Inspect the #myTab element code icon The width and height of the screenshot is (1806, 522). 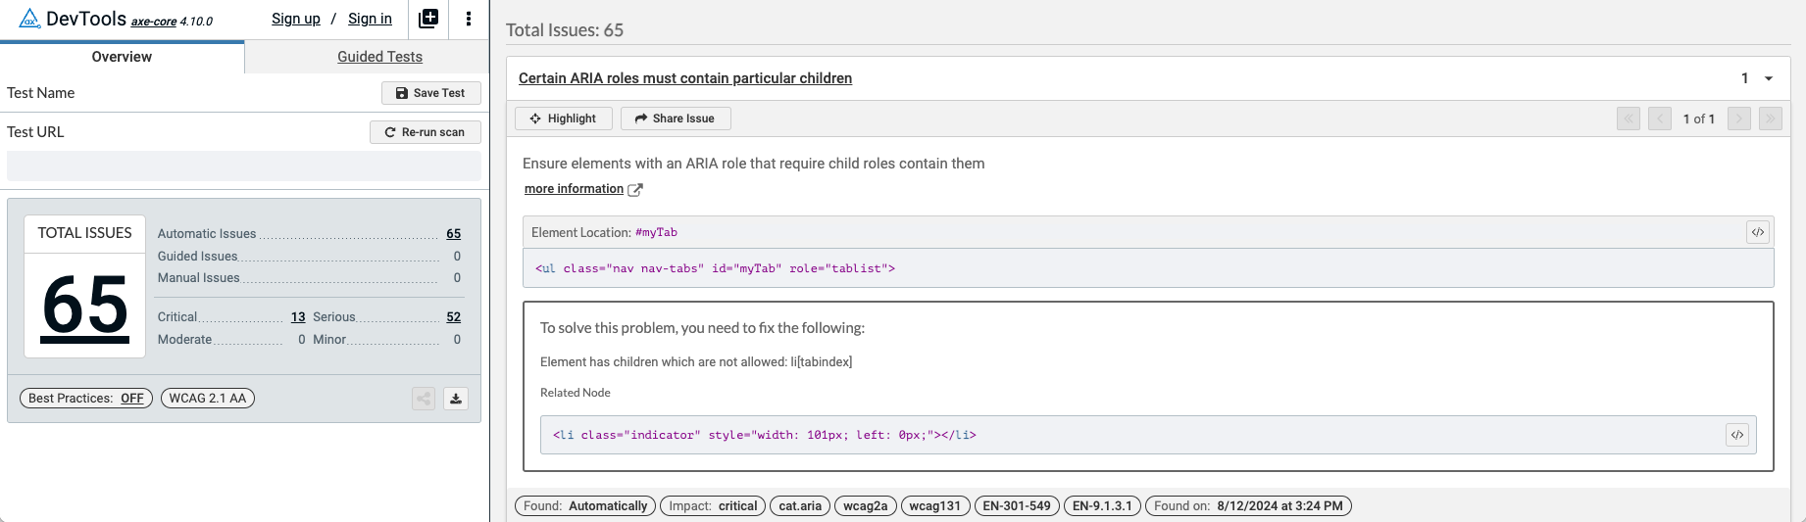[1758, 232]
